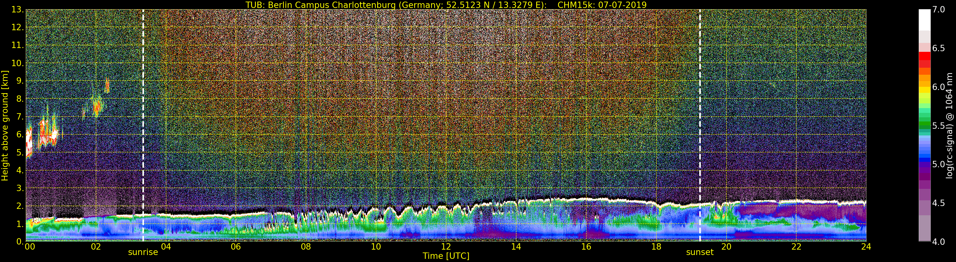
Task: Click the height axis tick '1.'
Action: coord(20,224)
